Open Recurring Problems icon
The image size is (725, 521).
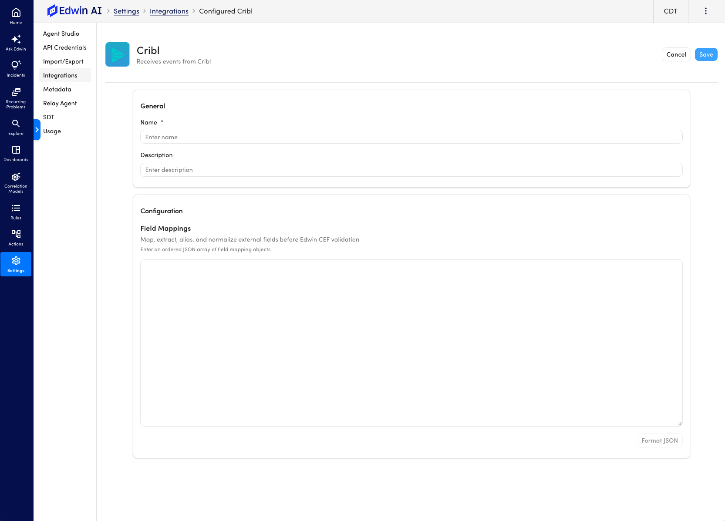pos(16,92)
